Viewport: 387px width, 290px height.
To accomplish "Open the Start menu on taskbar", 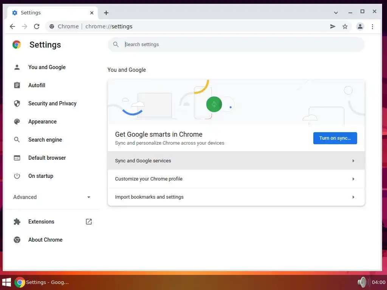I will pyautogui.click(x=6, y=282).
